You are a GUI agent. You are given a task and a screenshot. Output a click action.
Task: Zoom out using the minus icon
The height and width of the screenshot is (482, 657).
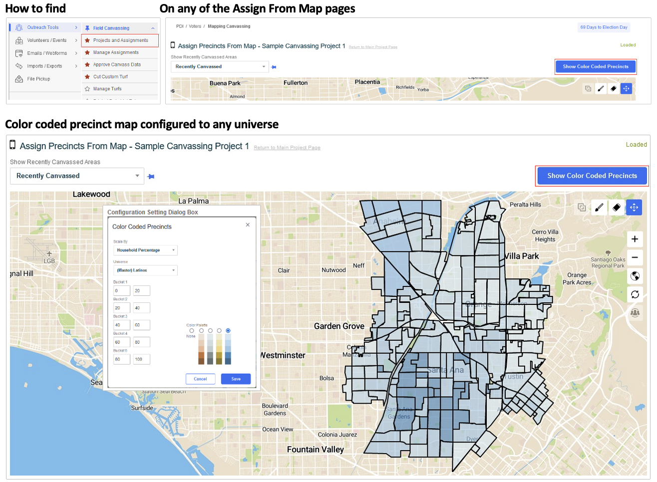[x=635, y=258]
